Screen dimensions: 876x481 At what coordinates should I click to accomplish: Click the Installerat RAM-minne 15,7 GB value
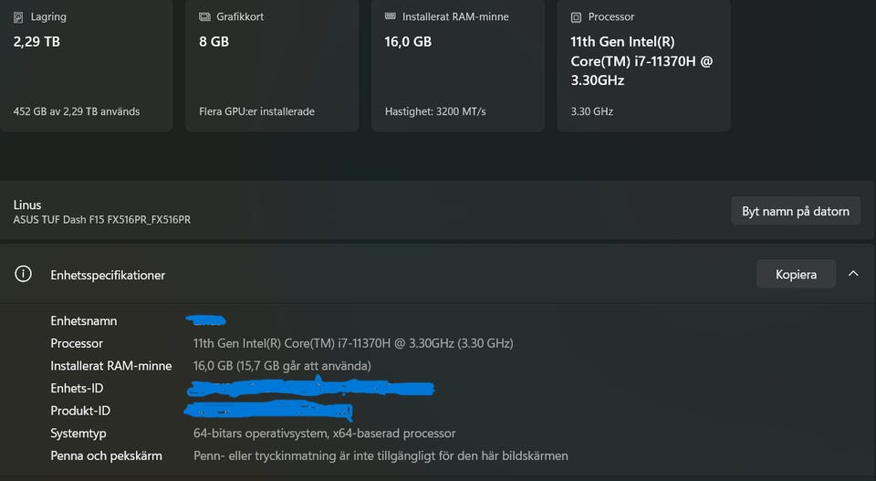(282, 365)
